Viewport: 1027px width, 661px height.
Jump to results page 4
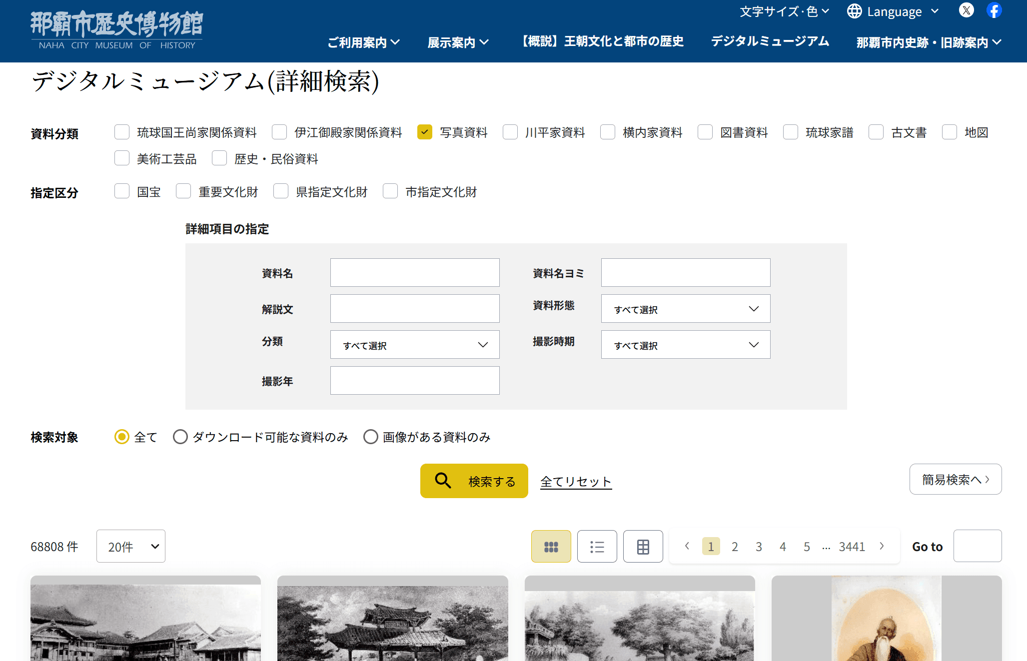click(783, 547)
